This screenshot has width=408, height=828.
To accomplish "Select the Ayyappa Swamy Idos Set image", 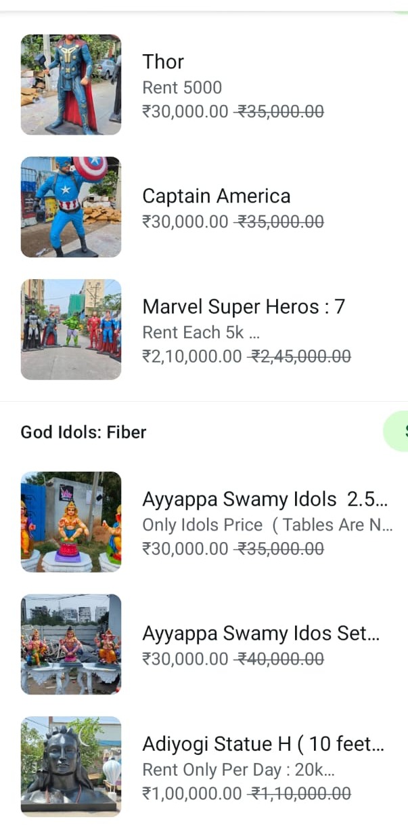I will (x=71, y=644).
